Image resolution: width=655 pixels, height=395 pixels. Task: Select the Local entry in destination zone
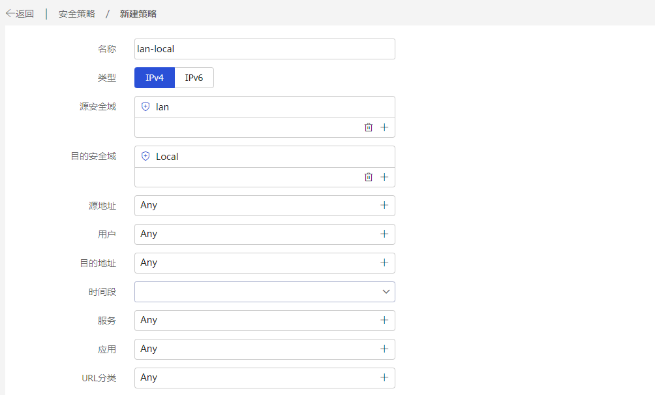pos(265,157)
